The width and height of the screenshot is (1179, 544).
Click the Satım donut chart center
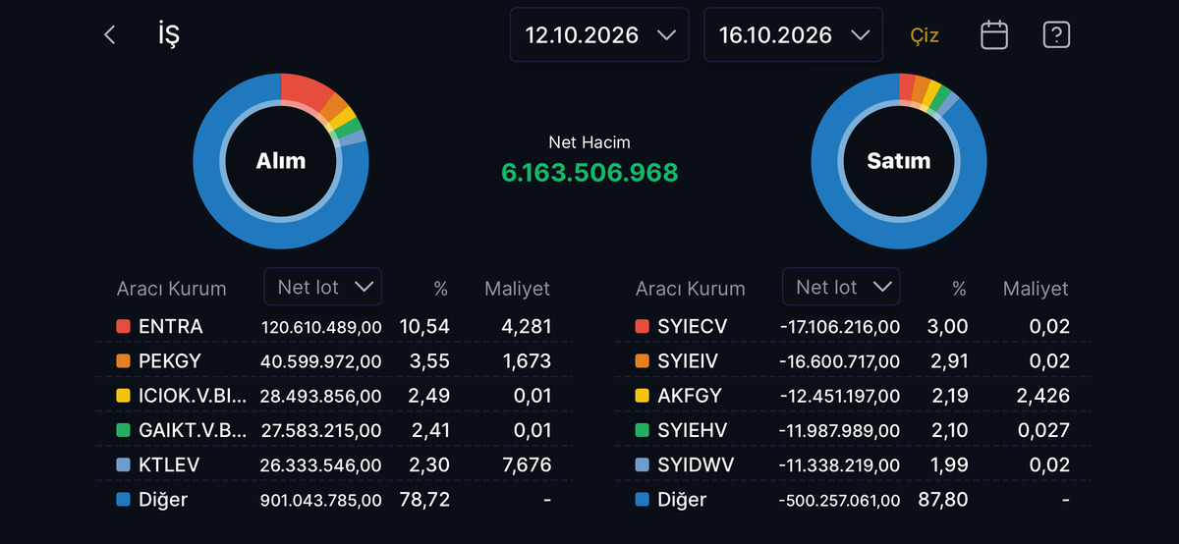click(898, 160)
